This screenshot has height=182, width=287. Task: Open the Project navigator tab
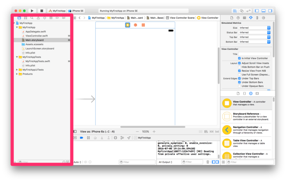pos(19,18)
